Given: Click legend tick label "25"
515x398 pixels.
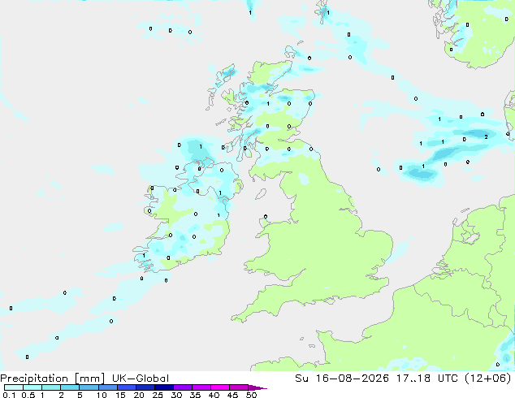Looking at the screenshot, I should [x=158, y=395].
